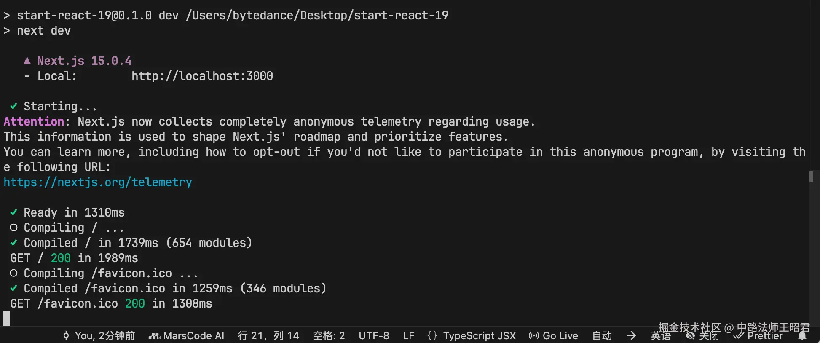Change indentation via 空格: 2
Image resolution: width=820 pixels, height=343 pixels.
[x=329, y=336]
